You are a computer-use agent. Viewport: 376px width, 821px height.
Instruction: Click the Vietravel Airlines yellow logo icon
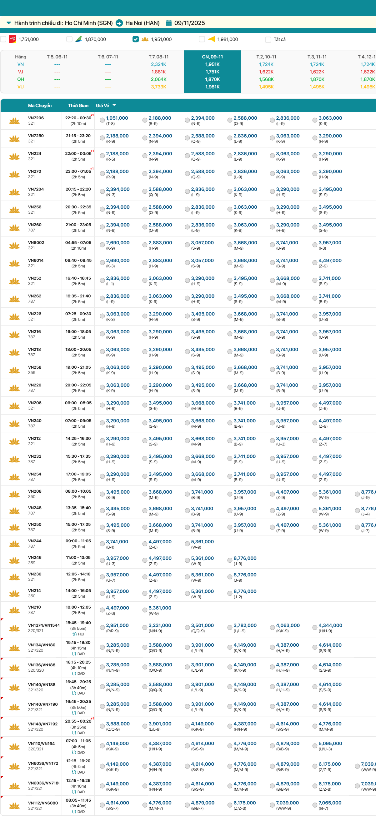click(211, 39)
